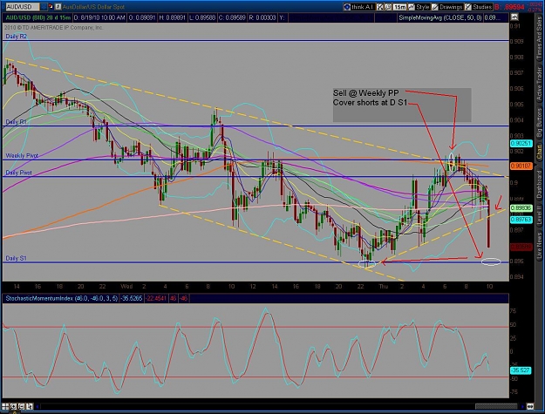This screenshot has height=414, width=545.
Task: Open the Times And Sales side tab
Action: [x=539, y=37]
